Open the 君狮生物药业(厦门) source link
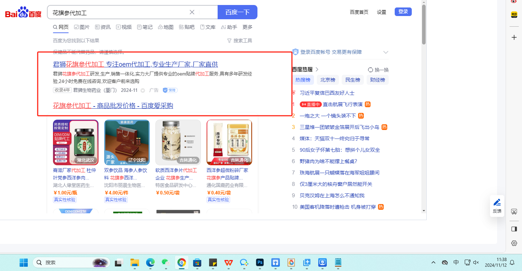This screenshot has height=271, width=522. point(95,90)
